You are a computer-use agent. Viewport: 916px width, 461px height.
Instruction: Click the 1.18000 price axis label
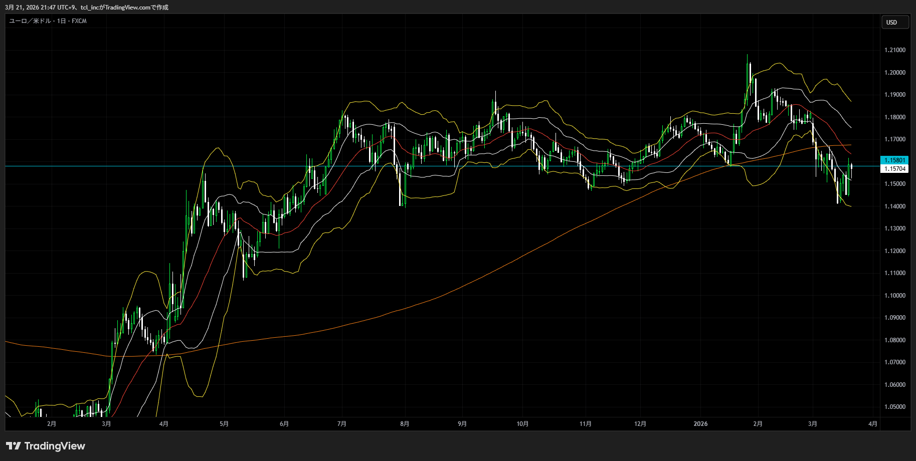point(894,117)
